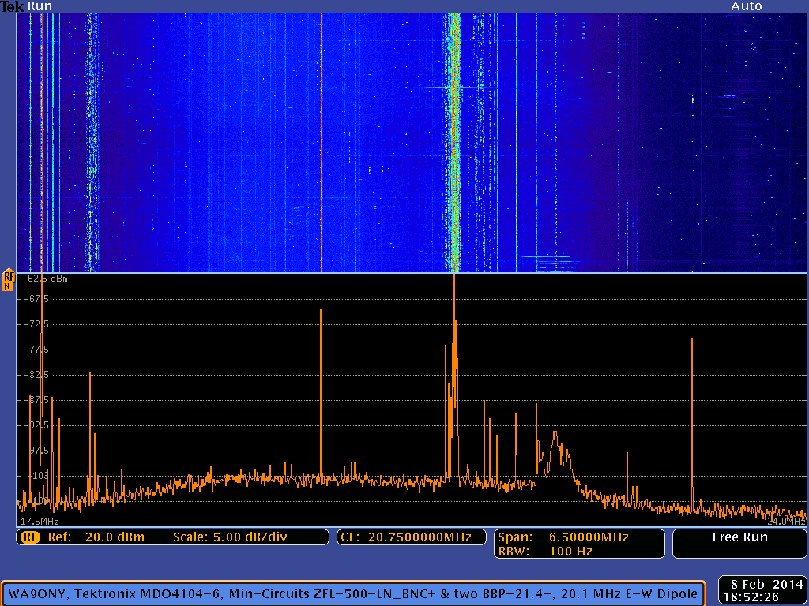Screen dimensions: 809x606
Task: Click the WA9ONY annotation label bar
Action: 353,593
